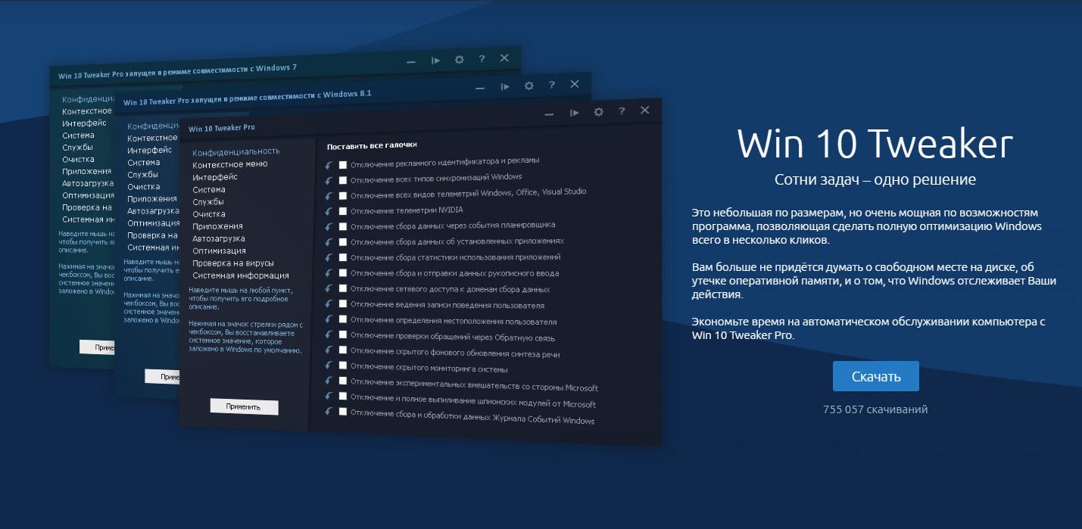The image size is (1082, 529).
Task: Click restore arrow beside 'Отключение сбора статистики использования приложений'
Action: pos(329,257)
